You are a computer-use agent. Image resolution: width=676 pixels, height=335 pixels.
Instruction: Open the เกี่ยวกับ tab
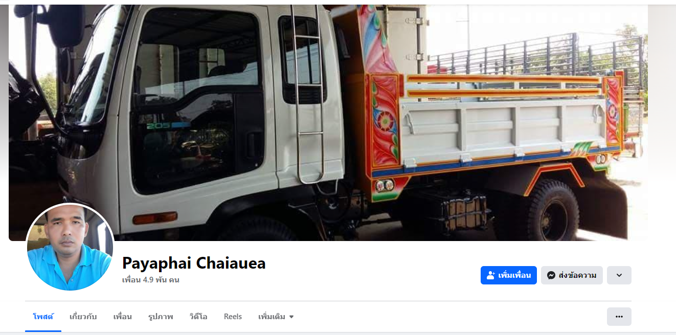(83, 317)
